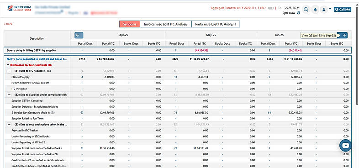Click the Description column header
This screenshot has height=168, width=359.
[37, 38]
